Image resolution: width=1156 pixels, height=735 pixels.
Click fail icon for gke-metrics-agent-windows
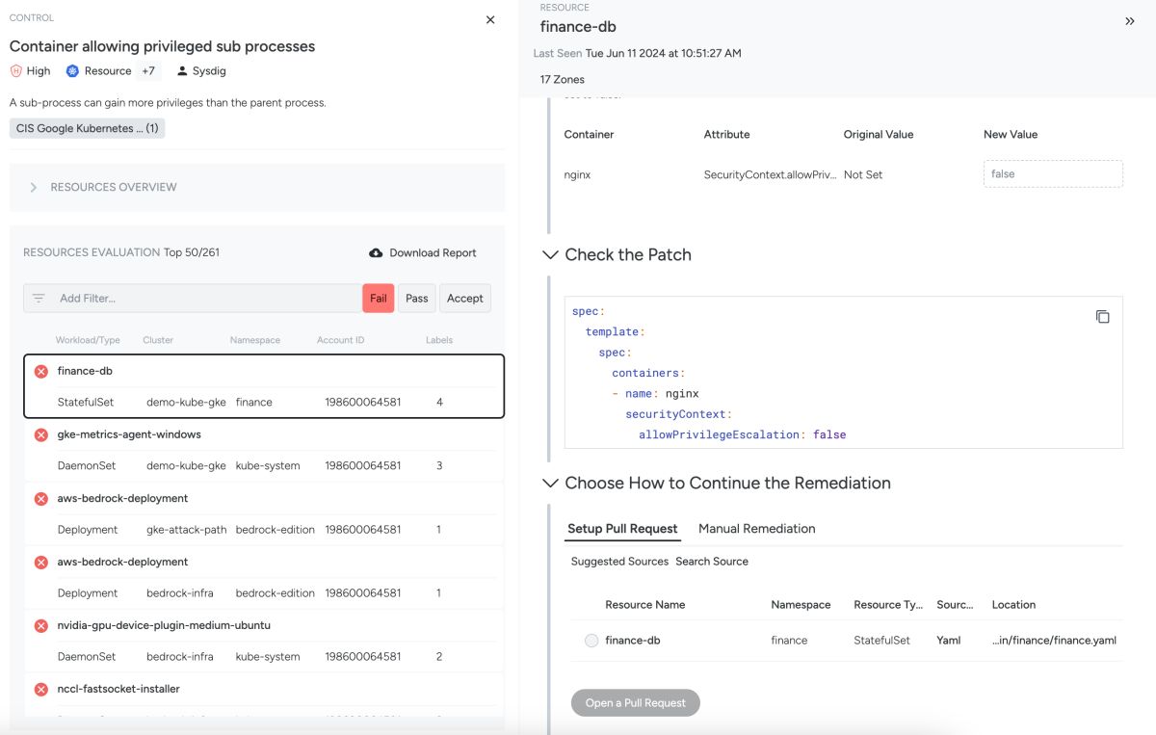pyautogui.click(x=41, y=435)
